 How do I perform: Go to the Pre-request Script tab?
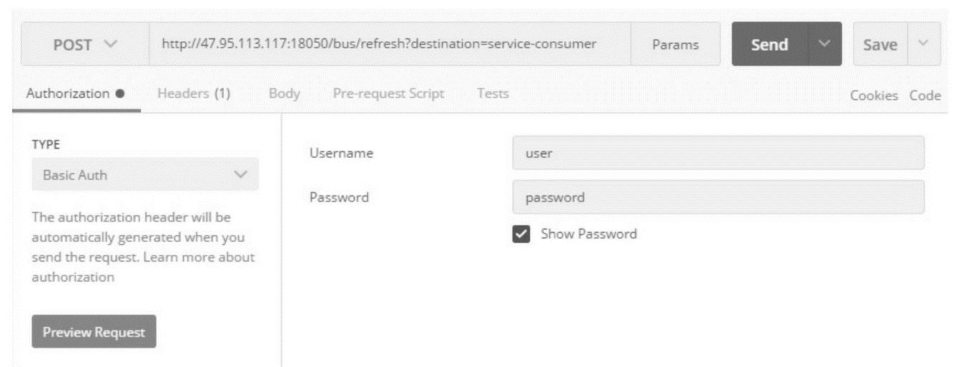click(388, 94)
